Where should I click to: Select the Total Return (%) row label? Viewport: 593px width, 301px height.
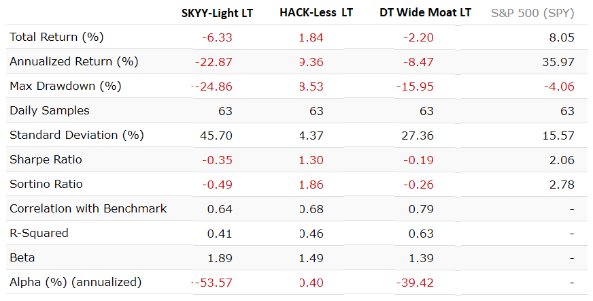click(x=56, y=37)
